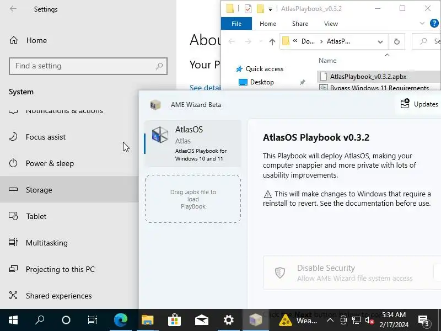Click the Tablet icon in Settings
Image resolution: width=441 pixels, height=331 pixels.
tap(13, 216)
